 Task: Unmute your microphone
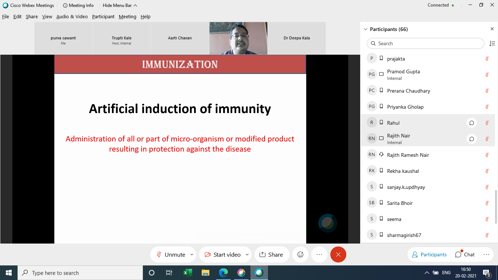click(171, 254)
